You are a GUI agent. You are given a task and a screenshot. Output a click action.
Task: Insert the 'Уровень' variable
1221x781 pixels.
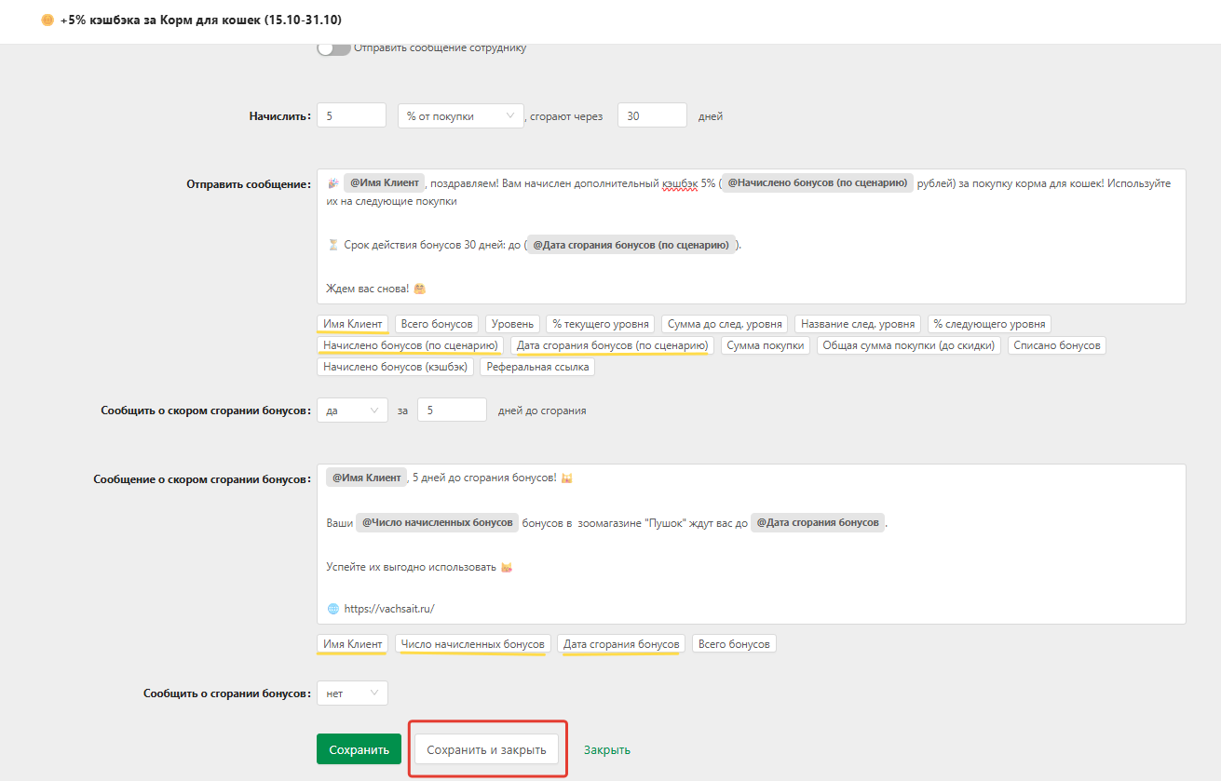(x=512, y=324)
